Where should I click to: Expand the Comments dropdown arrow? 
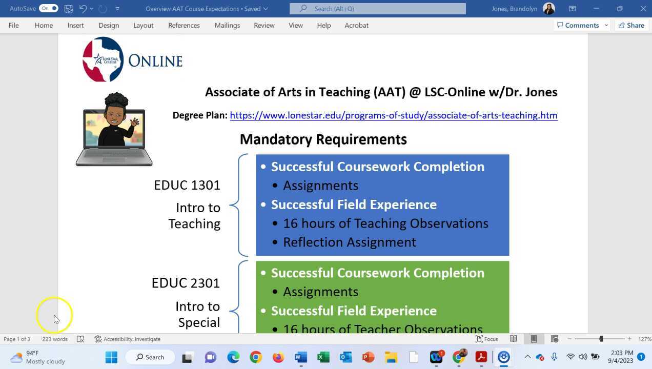point(606,25)
